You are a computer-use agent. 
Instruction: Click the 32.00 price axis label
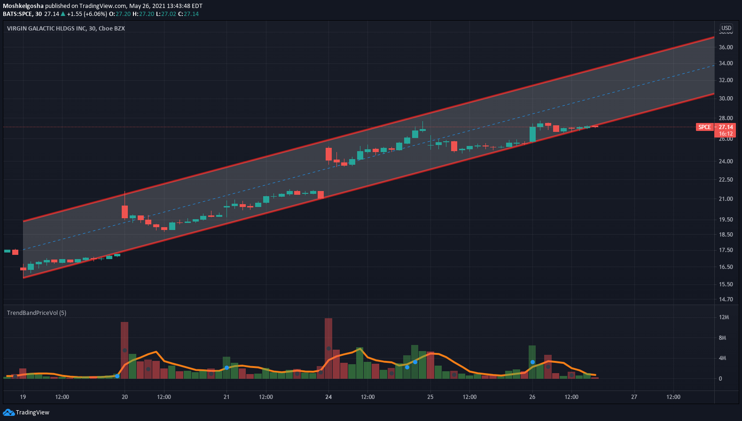726,80
